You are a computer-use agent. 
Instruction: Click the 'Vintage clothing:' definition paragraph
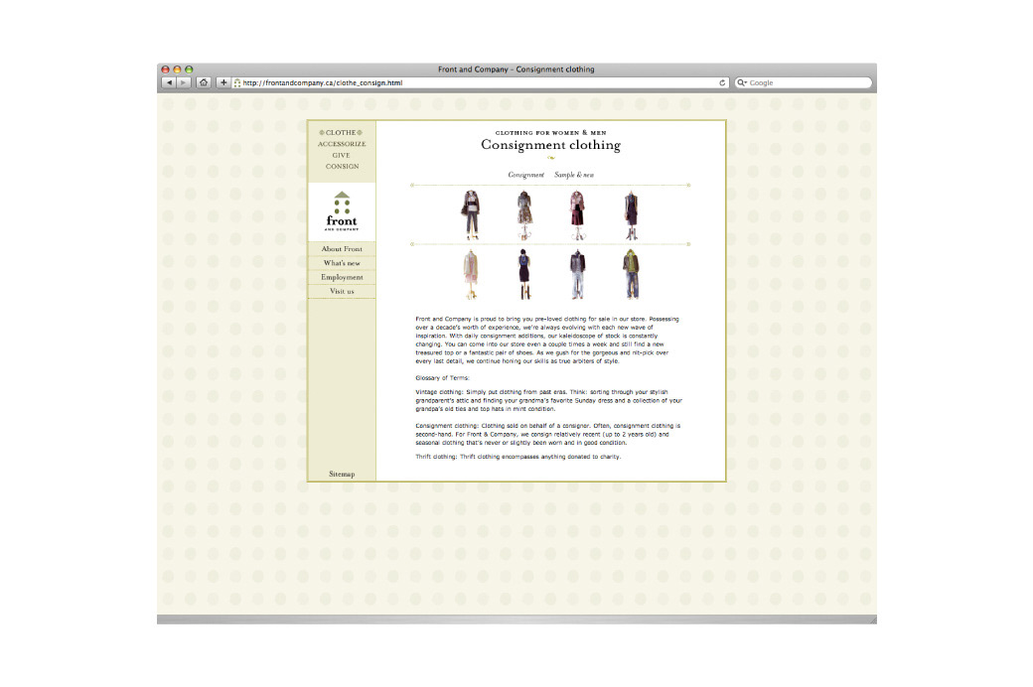(548, 400)
